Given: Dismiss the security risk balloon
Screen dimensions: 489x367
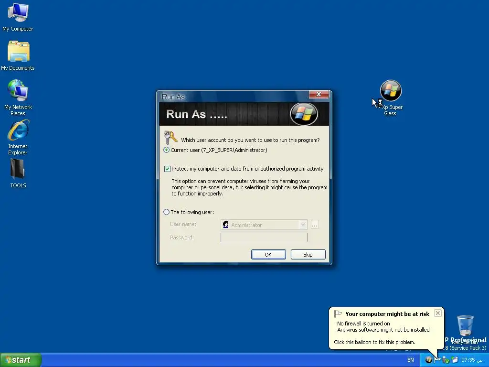Looking at the screenshot, I should (x=437, y=313).
